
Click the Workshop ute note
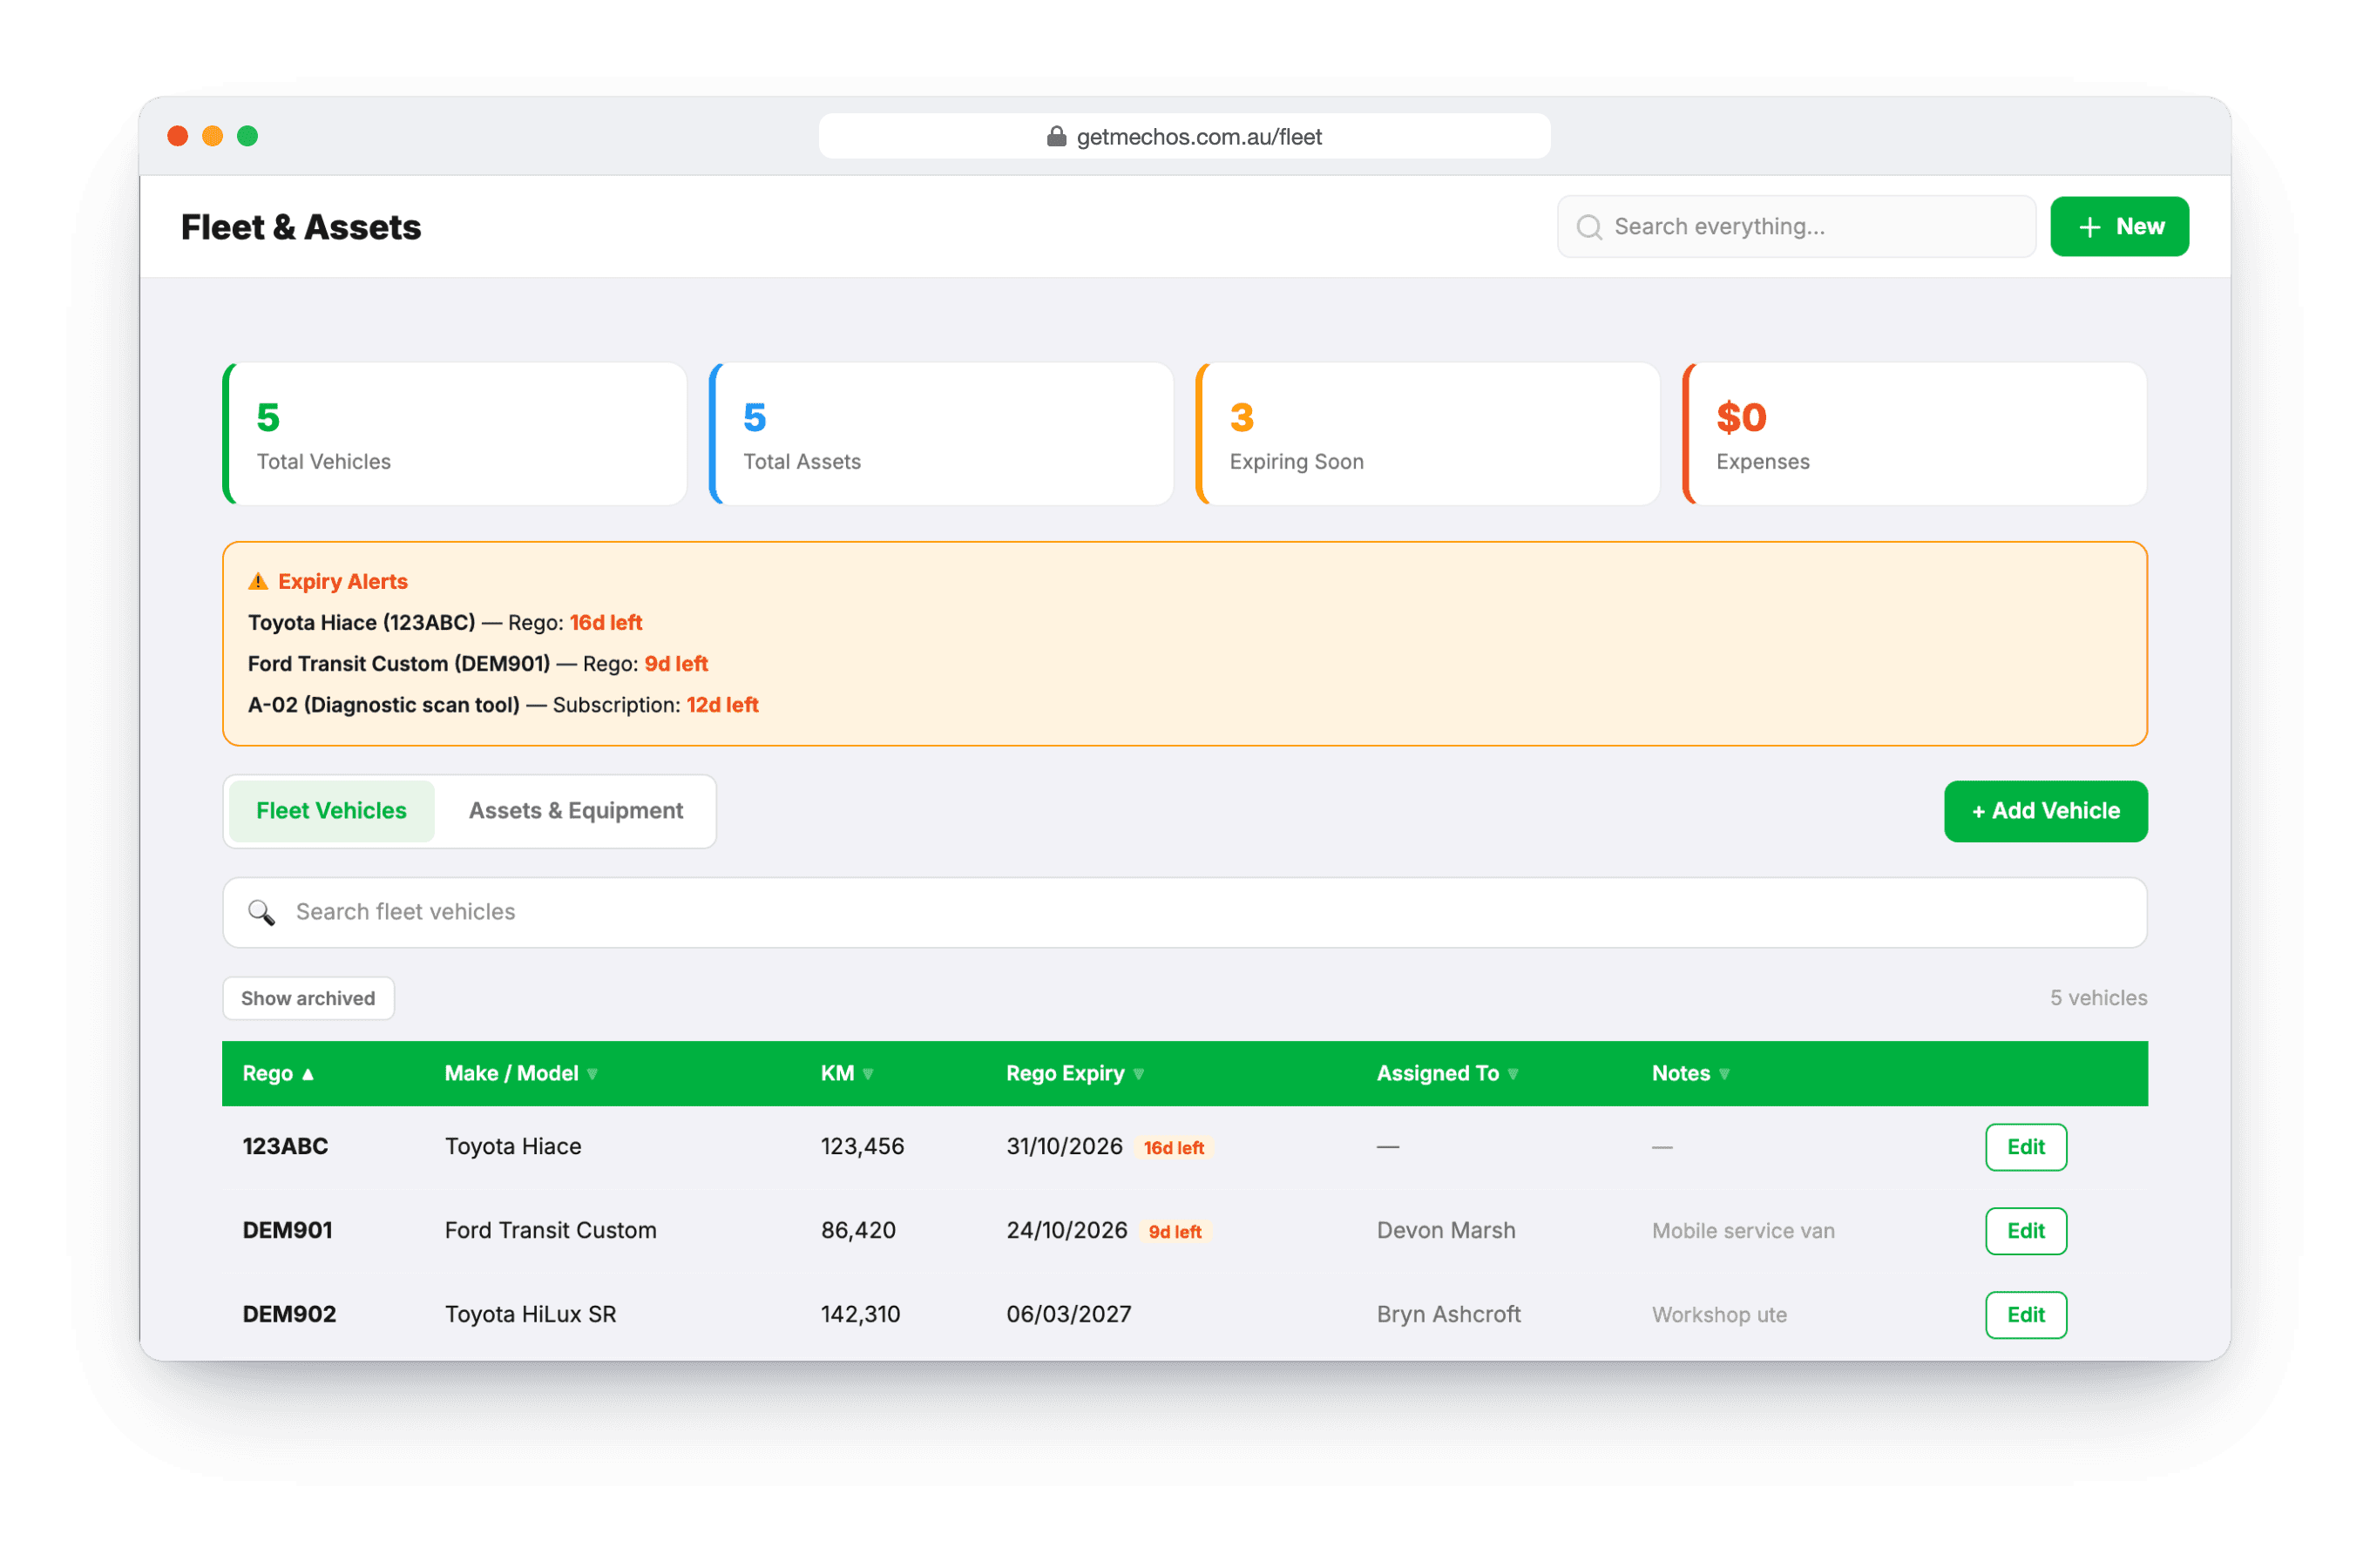[1719, 1315]
